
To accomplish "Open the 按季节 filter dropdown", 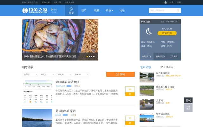I will (x=30, y=74).
